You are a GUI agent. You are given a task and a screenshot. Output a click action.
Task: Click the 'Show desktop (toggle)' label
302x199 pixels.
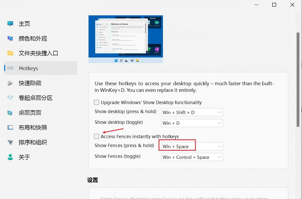click(x=119, y=122)
